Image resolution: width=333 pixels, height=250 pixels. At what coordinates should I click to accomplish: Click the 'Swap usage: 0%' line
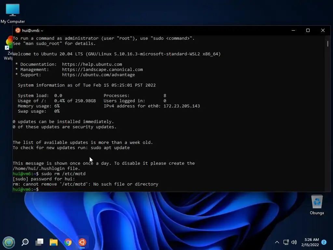(x=39, y=111)
